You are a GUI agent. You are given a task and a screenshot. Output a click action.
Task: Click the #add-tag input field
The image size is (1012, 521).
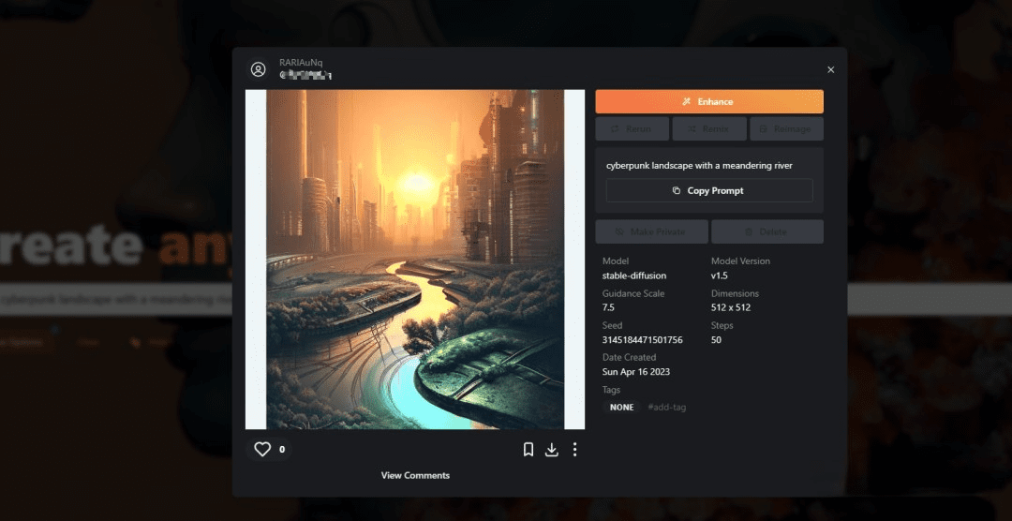(667, 408)
